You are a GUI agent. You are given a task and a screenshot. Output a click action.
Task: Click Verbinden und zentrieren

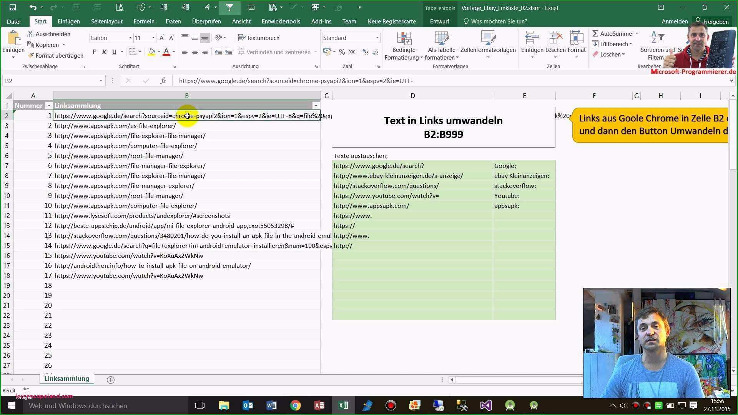click(x=274, y=52)
